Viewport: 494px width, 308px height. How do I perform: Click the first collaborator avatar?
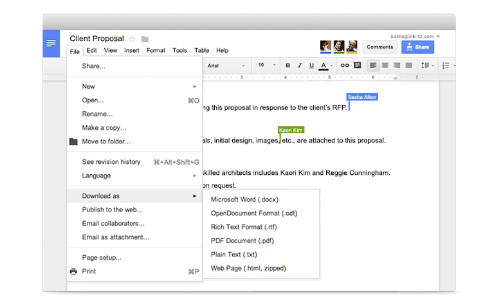325,46
